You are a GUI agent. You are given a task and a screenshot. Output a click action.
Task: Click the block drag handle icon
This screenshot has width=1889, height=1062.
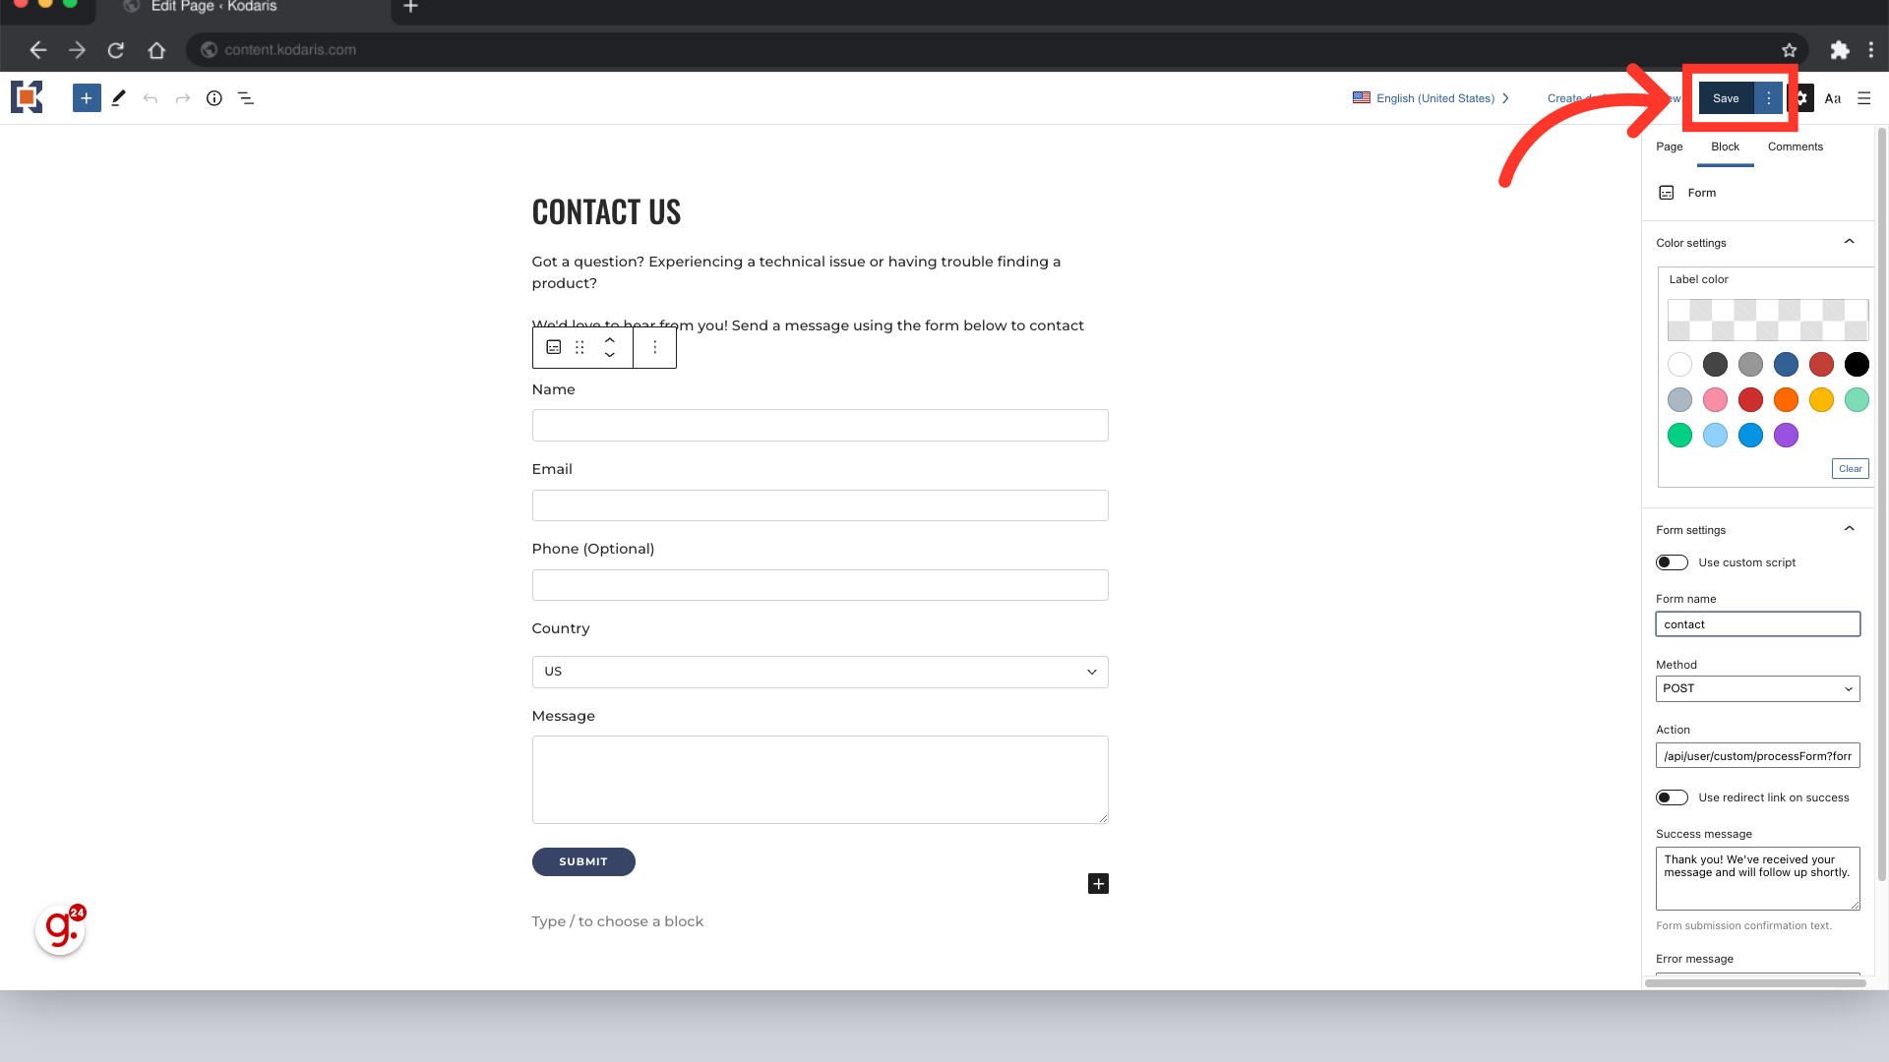pos(579,348)
